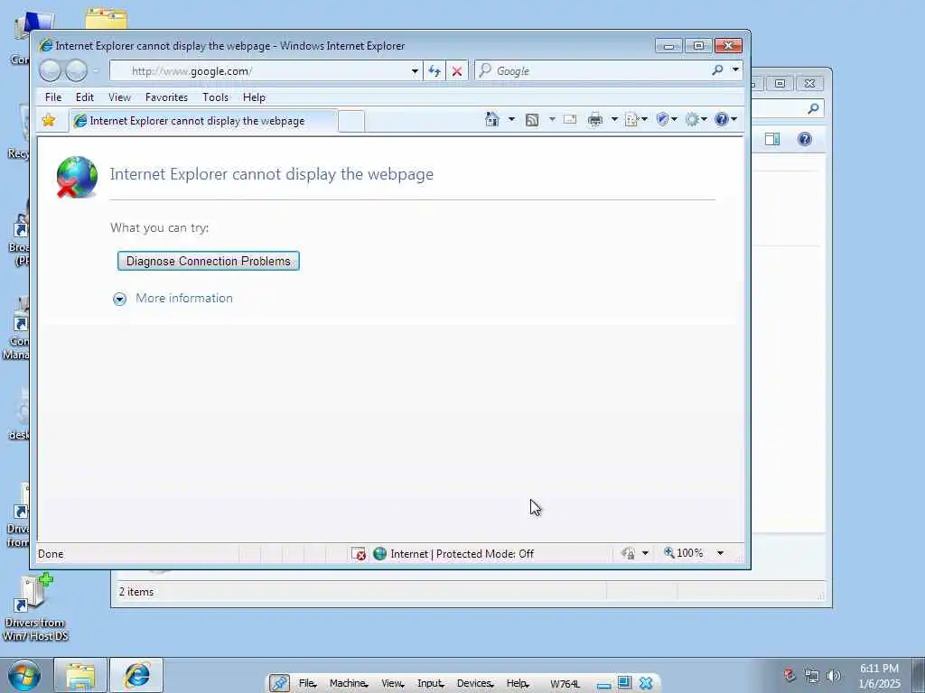Open the VirtualBox Input menu
The height and width of the screenshot is (693, 925).
pyautogui.click(x=430, y=684)
